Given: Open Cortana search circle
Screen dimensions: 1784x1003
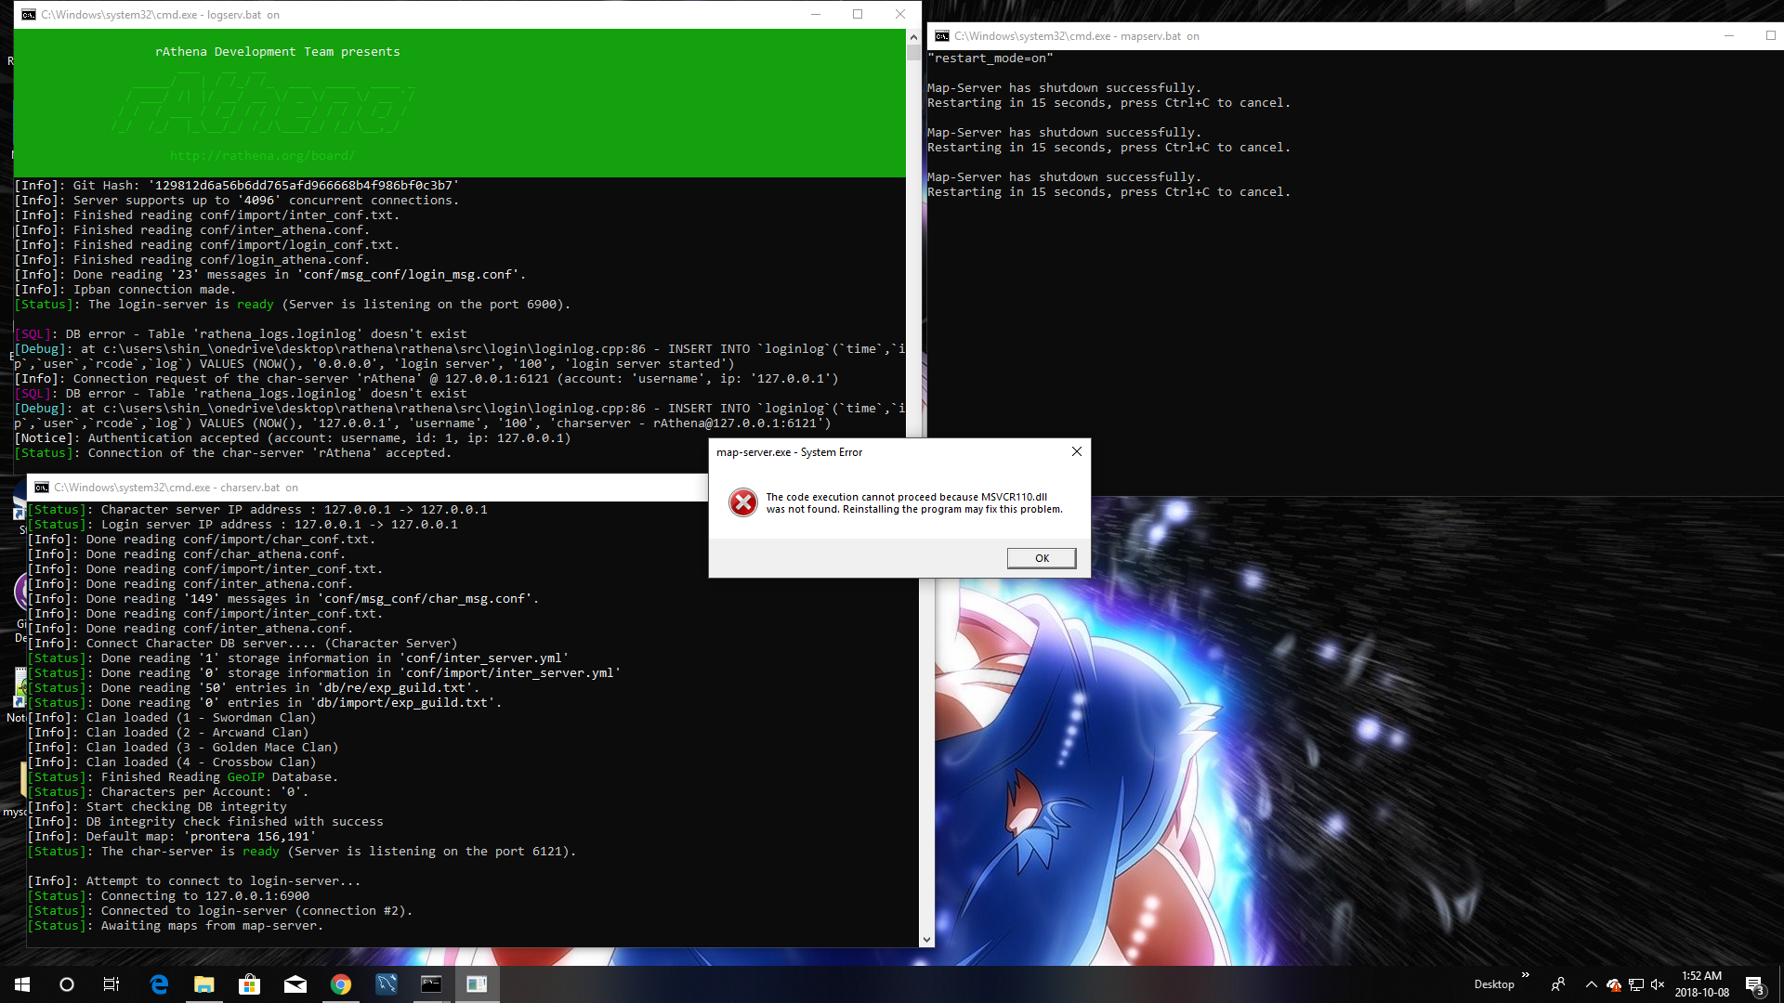Looking at the screenshot, I should pyautogui.click(x=67, y=984).
